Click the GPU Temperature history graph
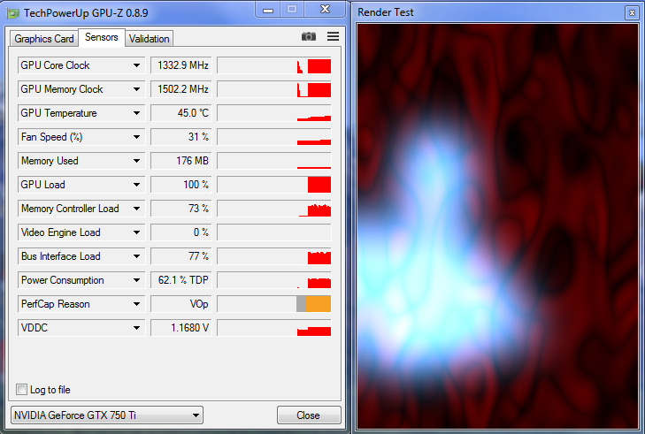Viewport: 645px width, 434px height. [274, 113]
